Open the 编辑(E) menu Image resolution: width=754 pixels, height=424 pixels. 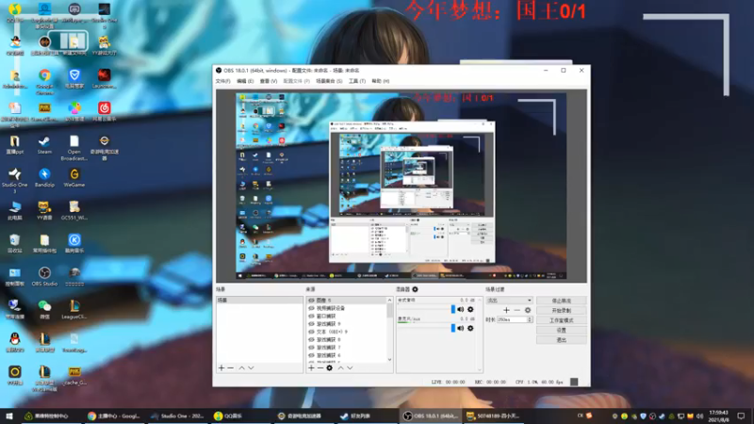tap(245, 81)
